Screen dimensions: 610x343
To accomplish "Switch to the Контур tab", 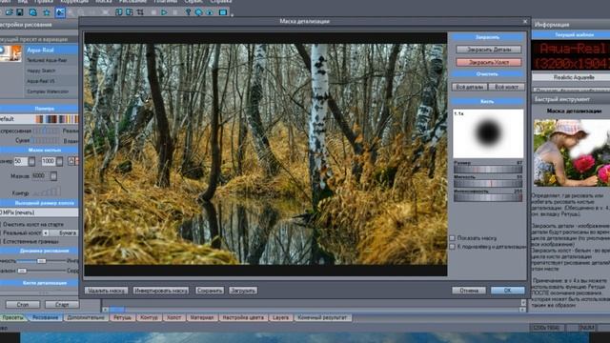I will 149,317.
